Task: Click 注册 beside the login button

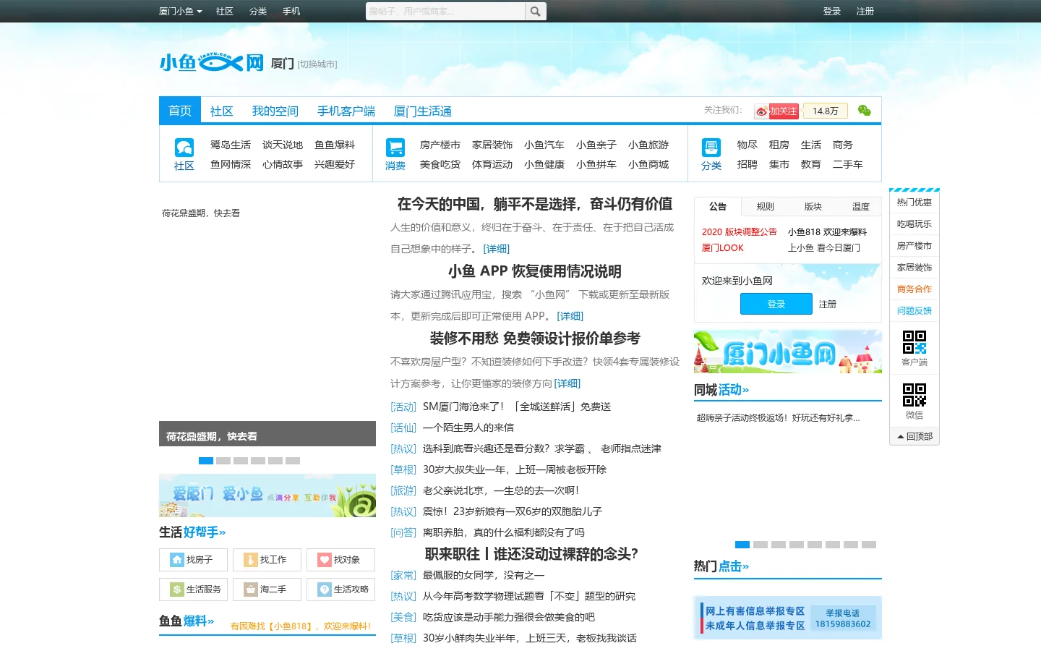Action: click(x=828, y=305)
